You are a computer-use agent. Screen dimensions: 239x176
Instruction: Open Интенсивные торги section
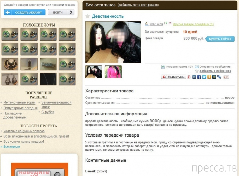point(19,102)
